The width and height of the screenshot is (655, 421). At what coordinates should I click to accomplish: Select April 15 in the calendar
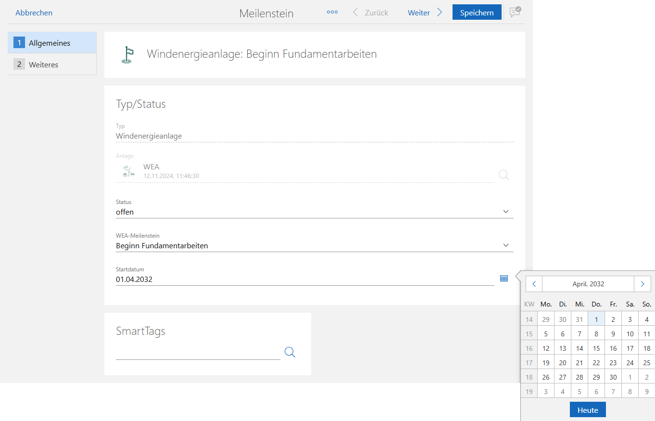[x=596, y=348]
